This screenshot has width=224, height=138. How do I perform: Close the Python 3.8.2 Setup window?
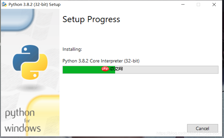point(214,5)
